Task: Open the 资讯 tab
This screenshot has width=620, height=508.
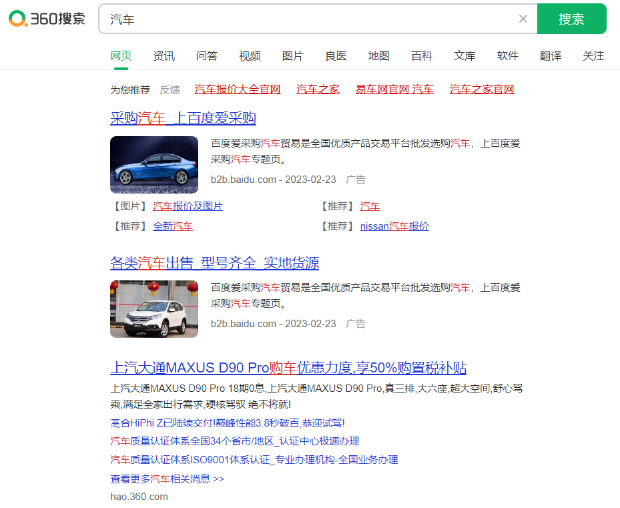Action: 164,56
